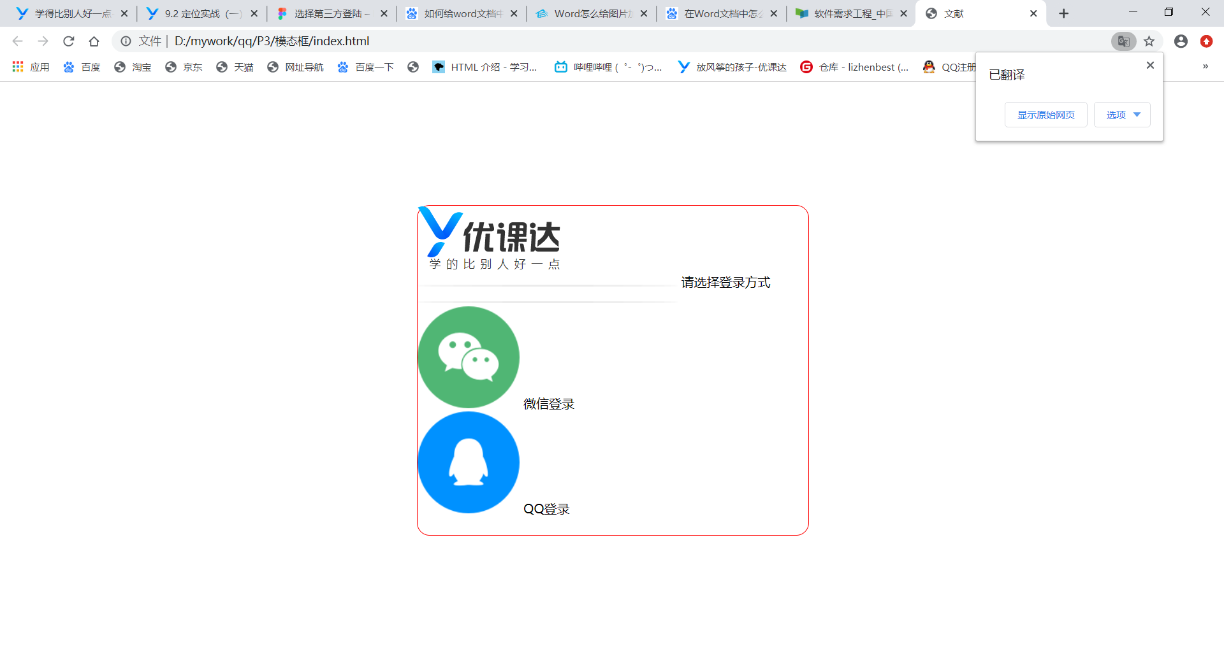Open the 百度一下 bookmark
Viewport: 1224px width, 656px height.
365,67
